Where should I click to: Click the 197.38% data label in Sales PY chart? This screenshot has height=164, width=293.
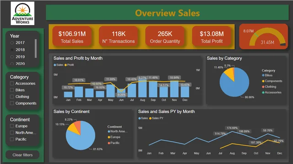pyautogui.click(x=256, y=143)
